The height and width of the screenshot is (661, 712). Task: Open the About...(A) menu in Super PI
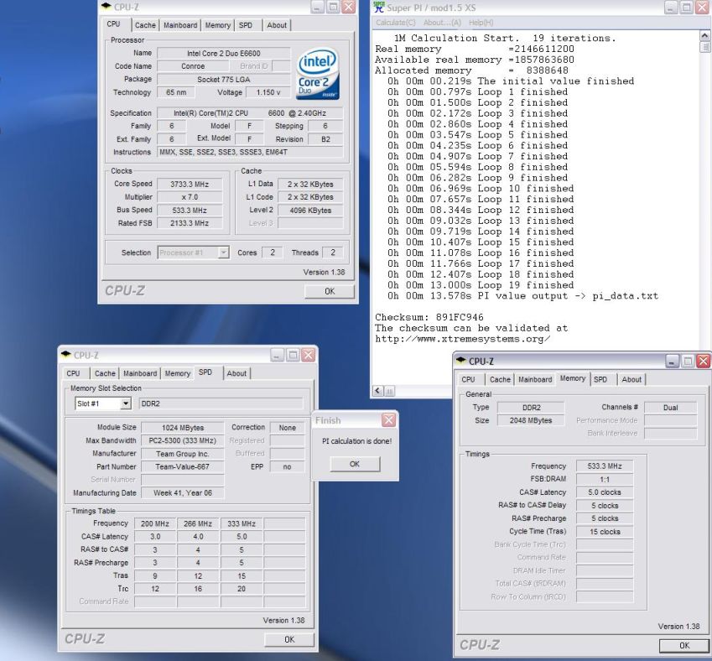442,23
